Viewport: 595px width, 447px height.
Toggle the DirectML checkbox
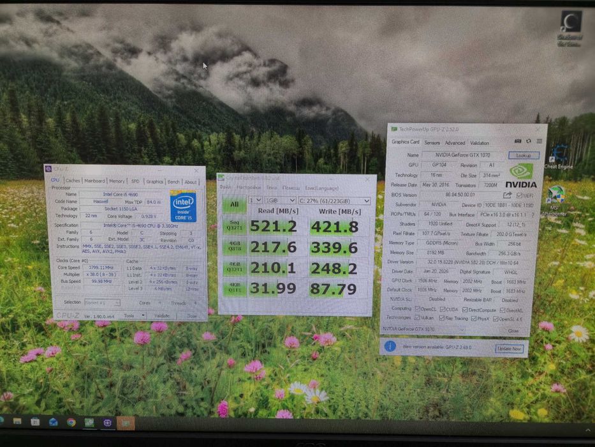502,310
